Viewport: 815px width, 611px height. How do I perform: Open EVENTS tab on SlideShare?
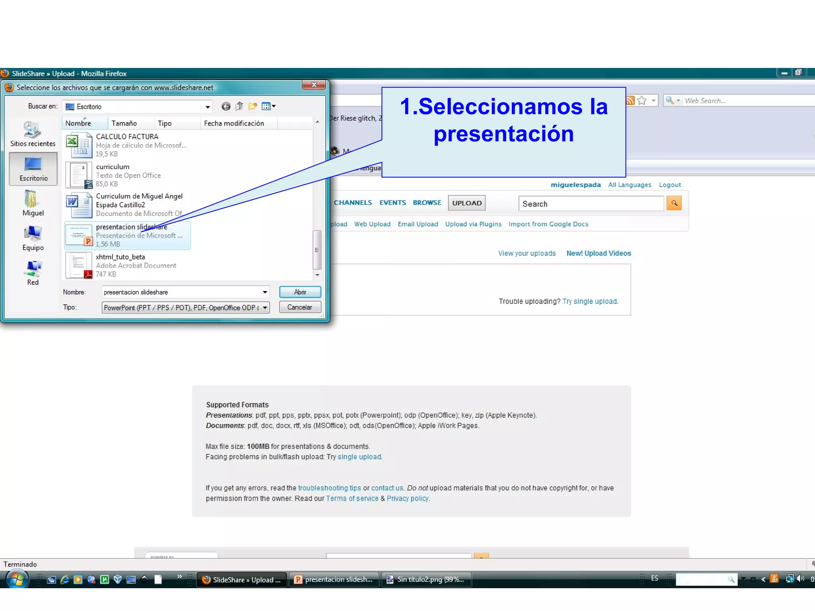(393, 202)
